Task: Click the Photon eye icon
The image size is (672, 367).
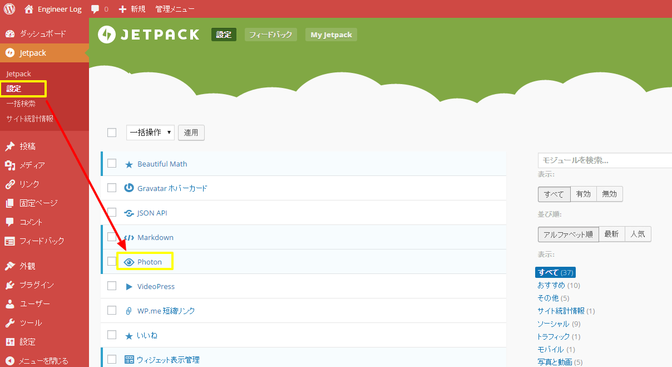Action: click(129, 262)
